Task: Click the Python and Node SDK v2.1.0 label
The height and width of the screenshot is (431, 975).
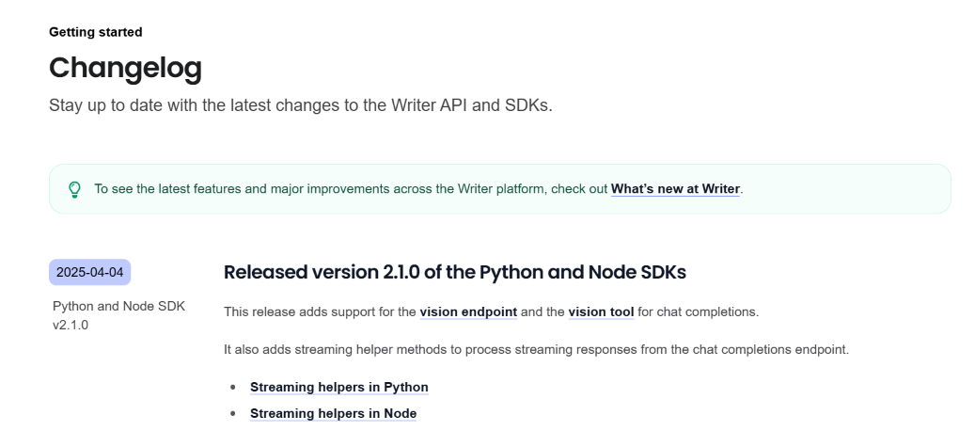Action: pyautogui.click(x=118, y=315)
